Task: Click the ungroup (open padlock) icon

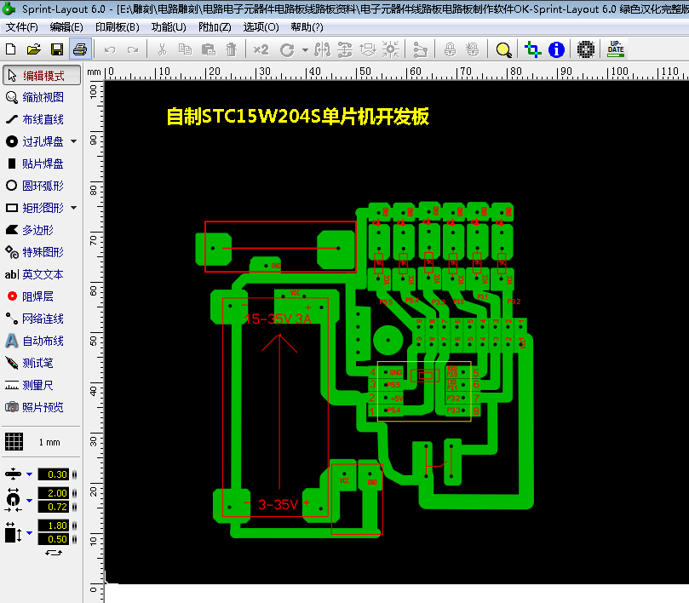Action: [473, 49]
